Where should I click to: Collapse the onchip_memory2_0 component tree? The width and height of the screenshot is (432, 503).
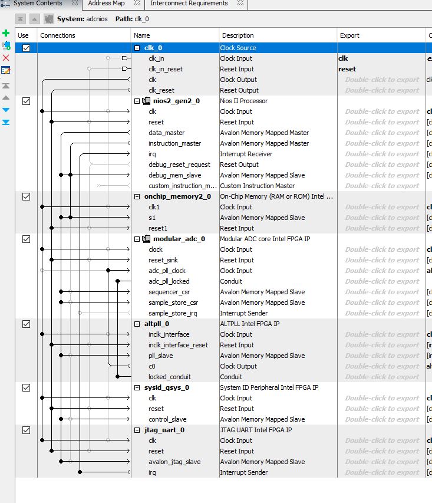(137, 196)
